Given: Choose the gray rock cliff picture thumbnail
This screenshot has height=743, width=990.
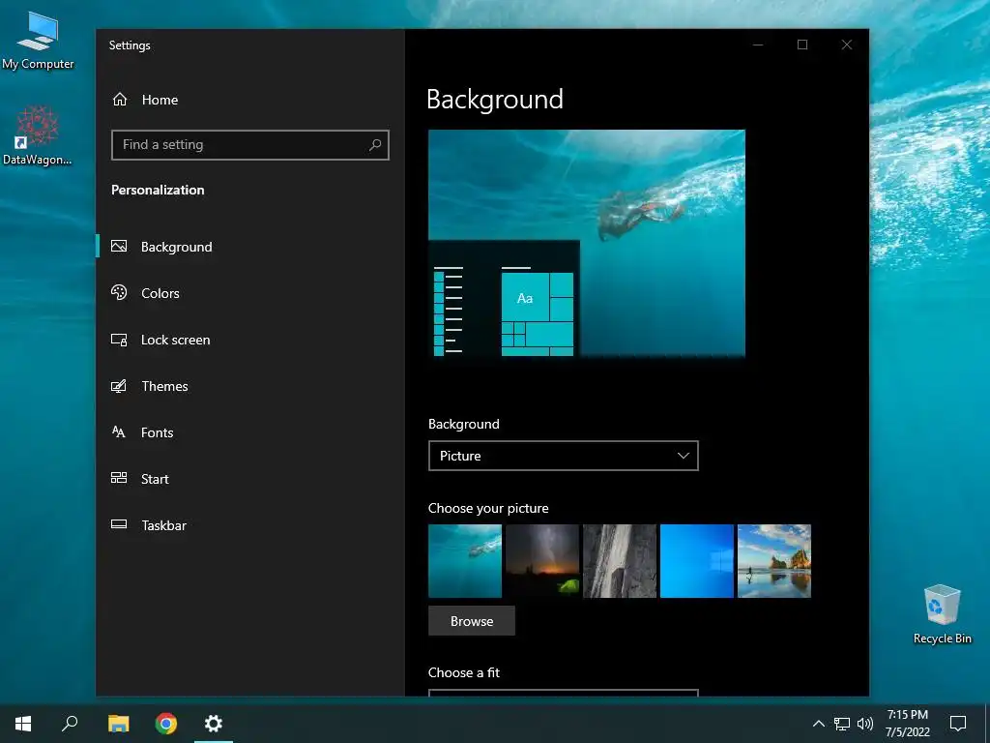Looking at the screenshot, I should (620, 561).
